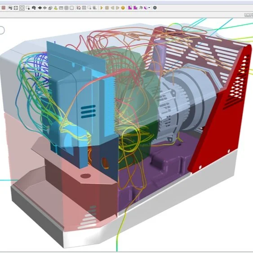Click the dark gray circle icon

click(155, 8)
